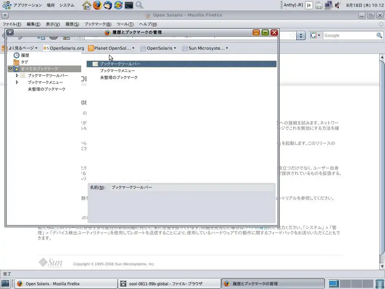Screen dimensions: 385x289
Task: Click the date and time clock
Action: (x=365, y=5)
